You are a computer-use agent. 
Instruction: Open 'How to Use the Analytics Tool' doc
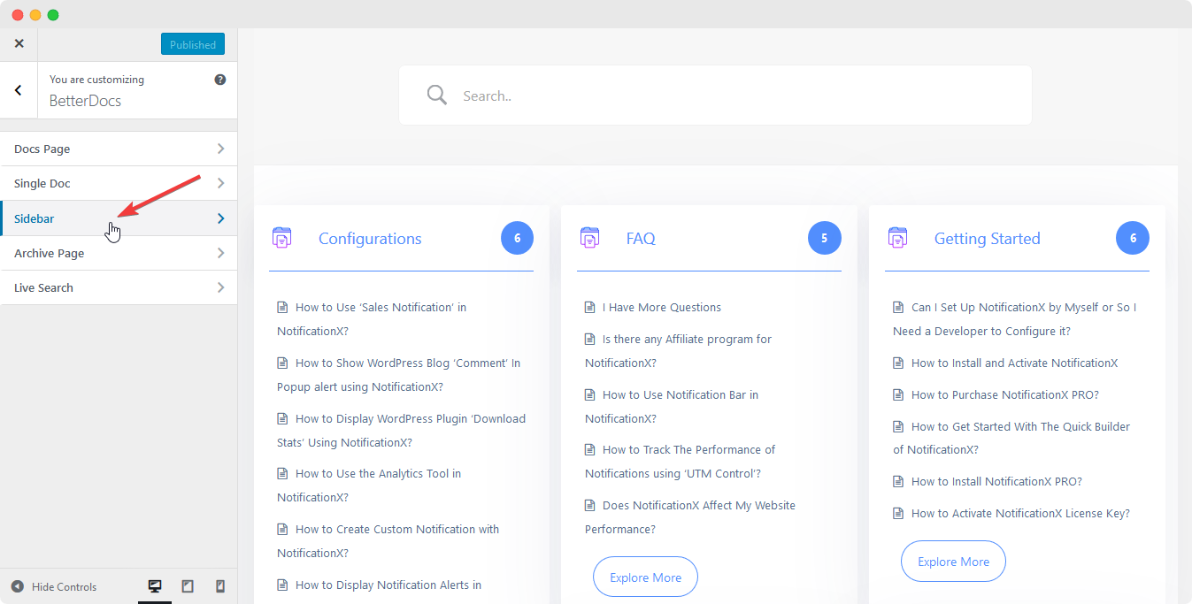[x=369, y=485]
